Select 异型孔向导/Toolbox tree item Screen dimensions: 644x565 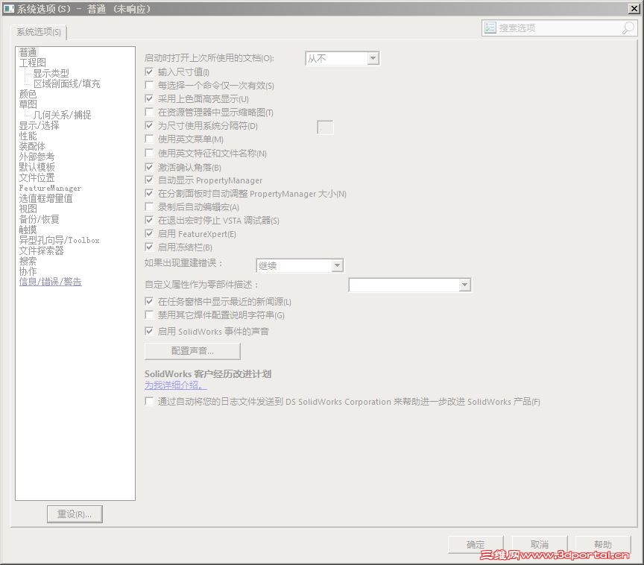point(59,240)
